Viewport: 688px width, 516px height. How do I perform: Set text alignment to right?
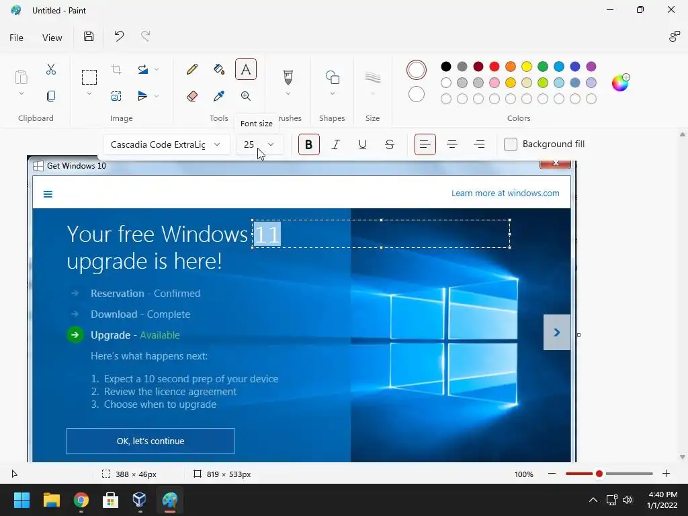[479, 144]
